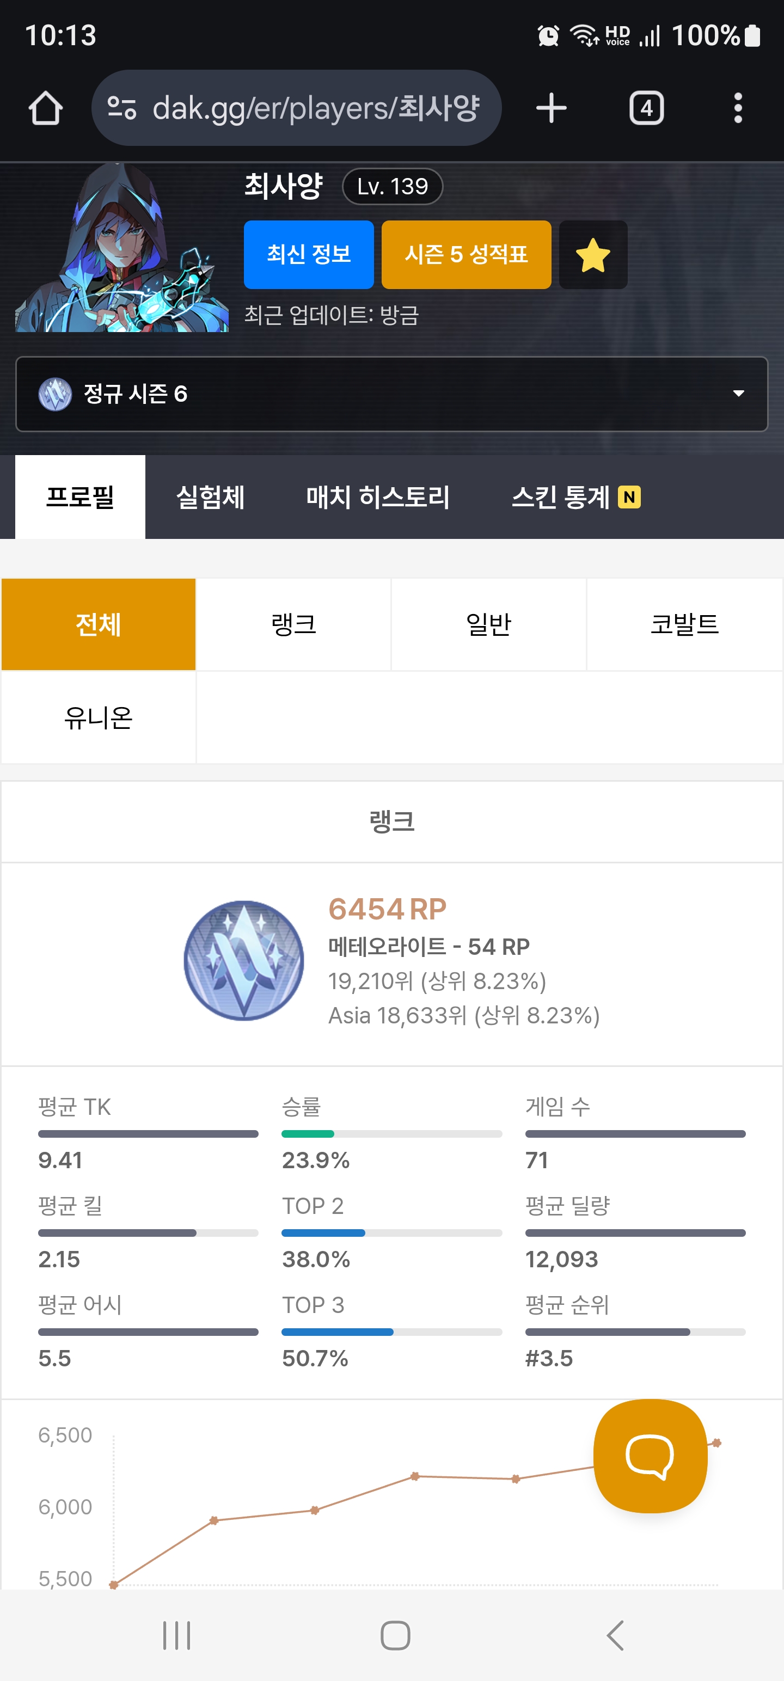
Task: Tap the Android back navigation arrow
Action: [x=616, y=1635]
